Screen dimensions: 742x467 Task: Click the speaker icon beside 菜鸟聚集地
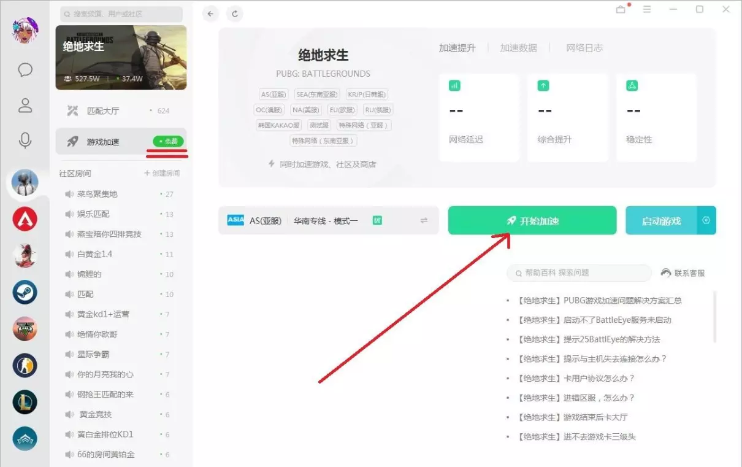click(69, 194)
